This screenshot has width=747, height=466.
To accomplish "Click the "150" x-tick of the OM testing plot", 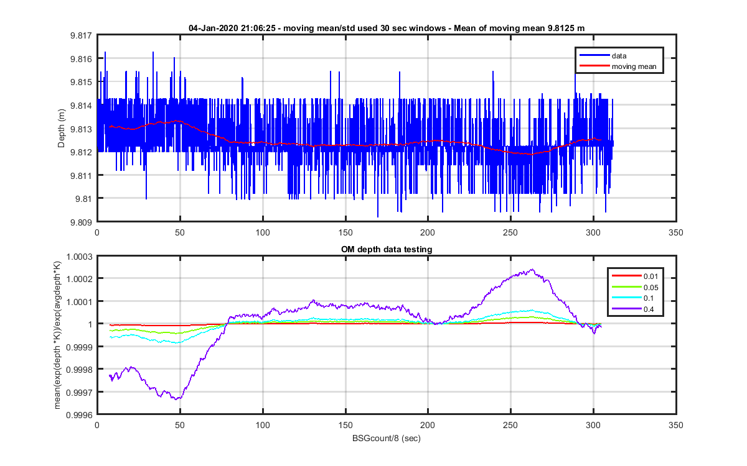I will click(x=345, y=426).
